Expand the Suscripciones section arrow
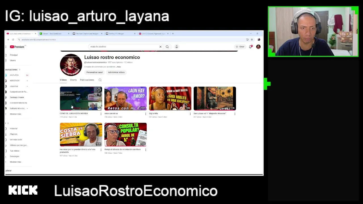The image size is (363, 204). tap(20, 70)
